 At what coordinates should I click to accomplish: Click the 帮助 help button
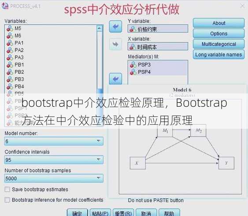[x=169, y=212]
